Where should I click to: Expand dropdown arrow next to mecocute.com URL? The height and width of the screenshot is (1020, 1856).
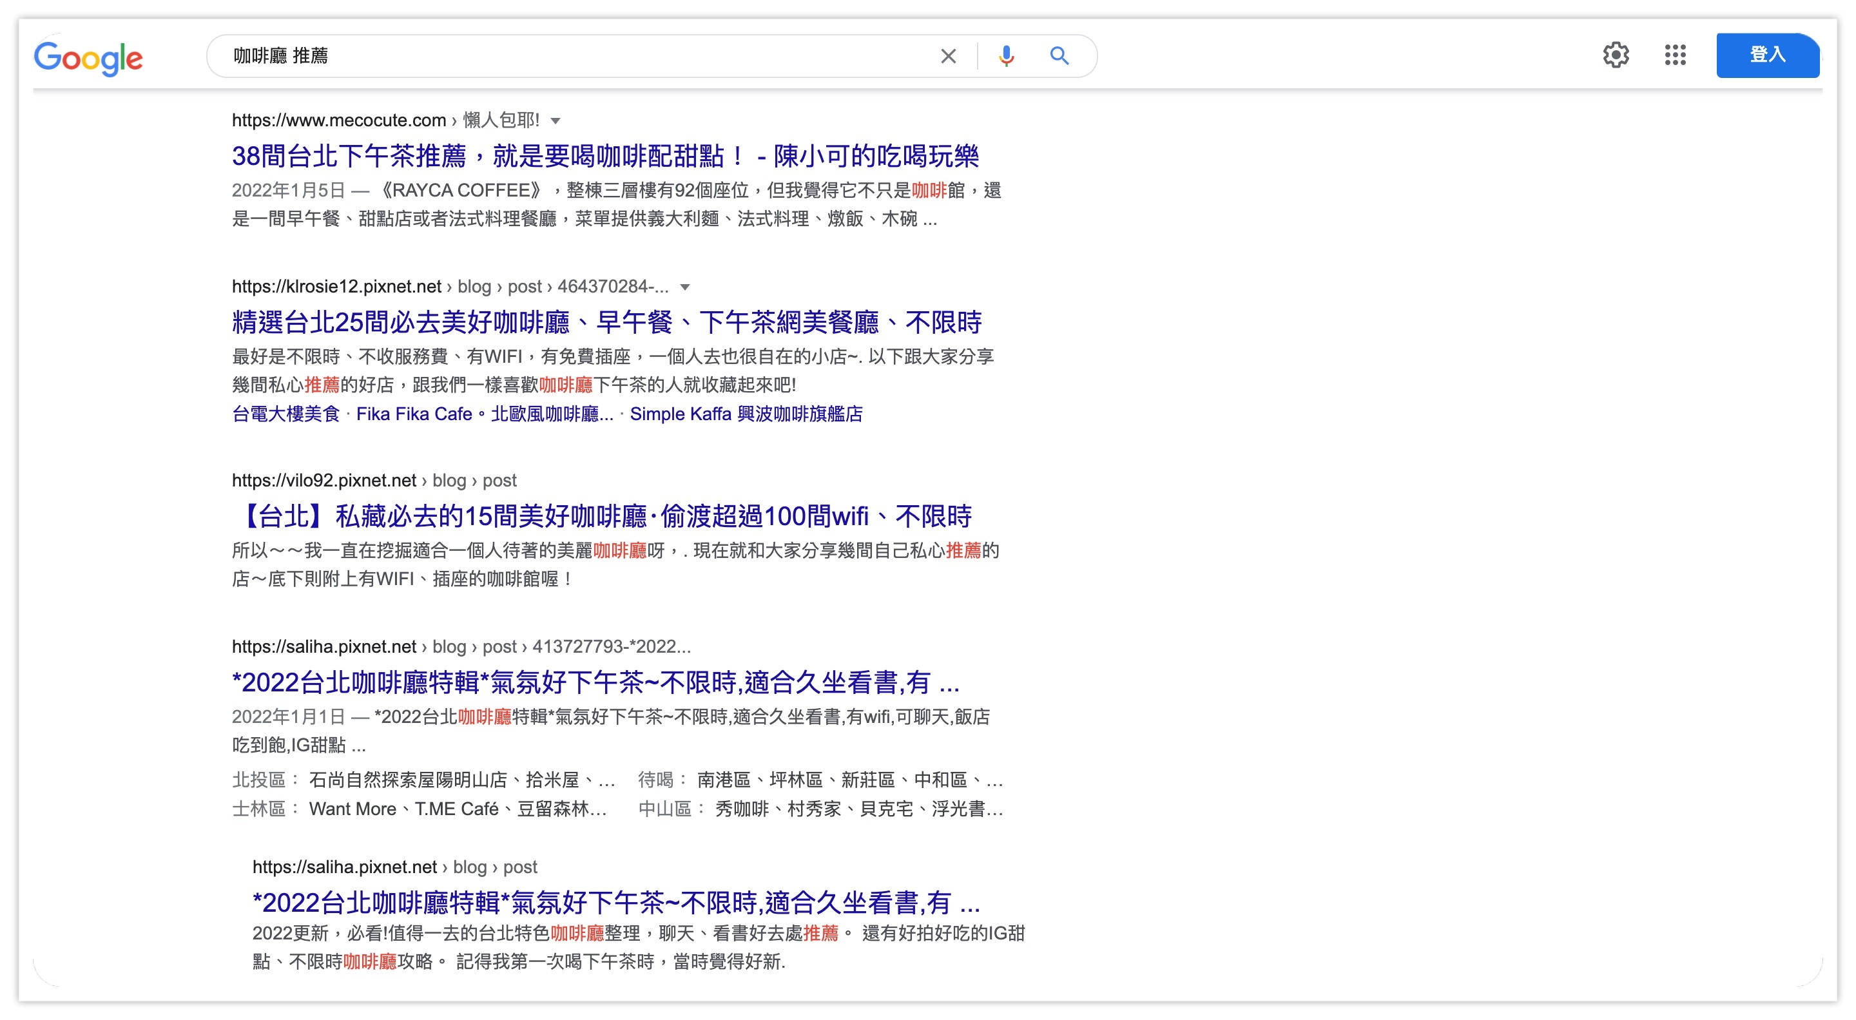tap(556, 121)
